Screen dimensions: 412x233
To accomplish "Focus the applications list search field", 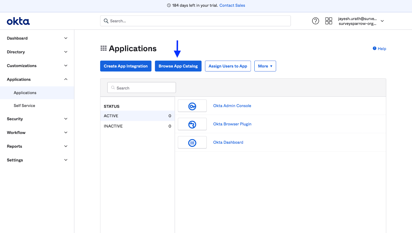I will pos(142,88).
